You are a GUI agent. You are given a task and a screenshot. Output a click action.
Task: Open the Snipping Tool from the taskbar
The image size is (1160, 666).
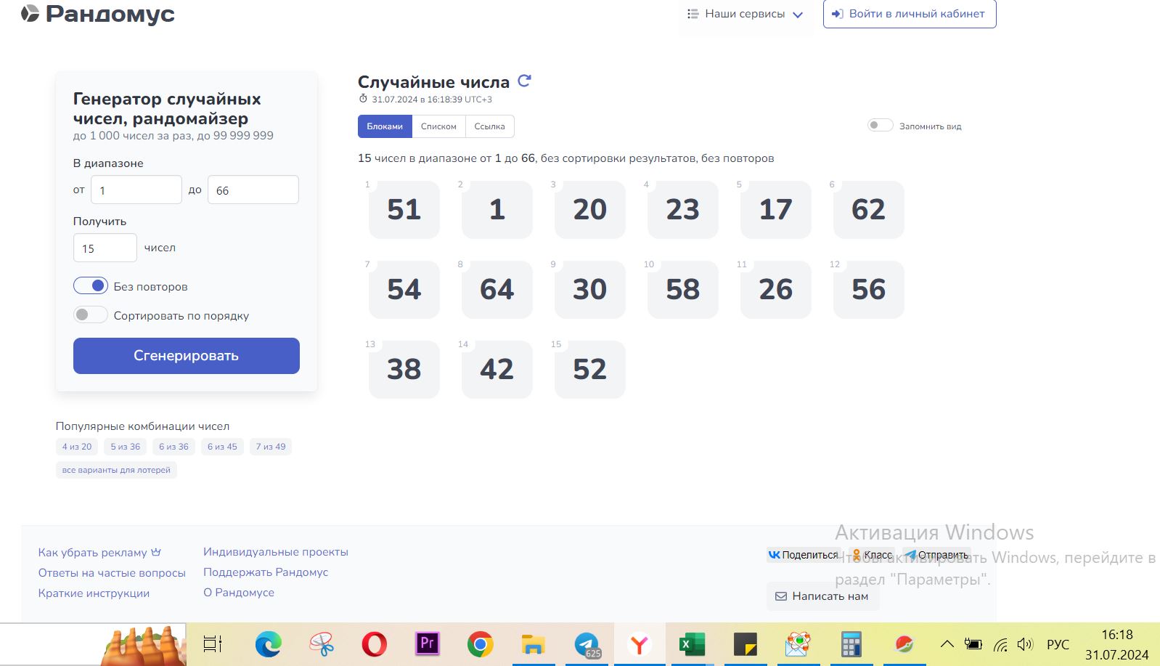(x=322, y=644)
